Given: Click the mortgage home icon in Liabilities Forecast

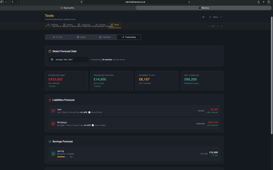Looking at the screenshot, I should (53, 124).
